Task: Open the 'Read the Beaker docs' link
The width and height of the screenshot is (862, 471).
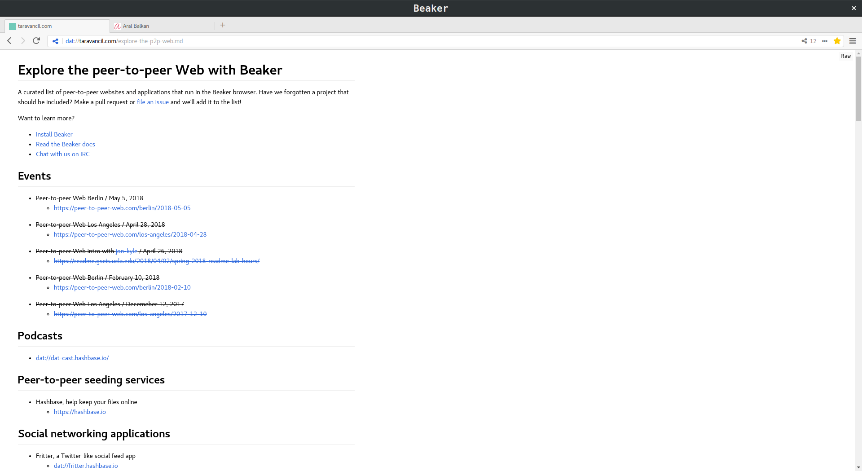Action: click(x=65, y=144)
